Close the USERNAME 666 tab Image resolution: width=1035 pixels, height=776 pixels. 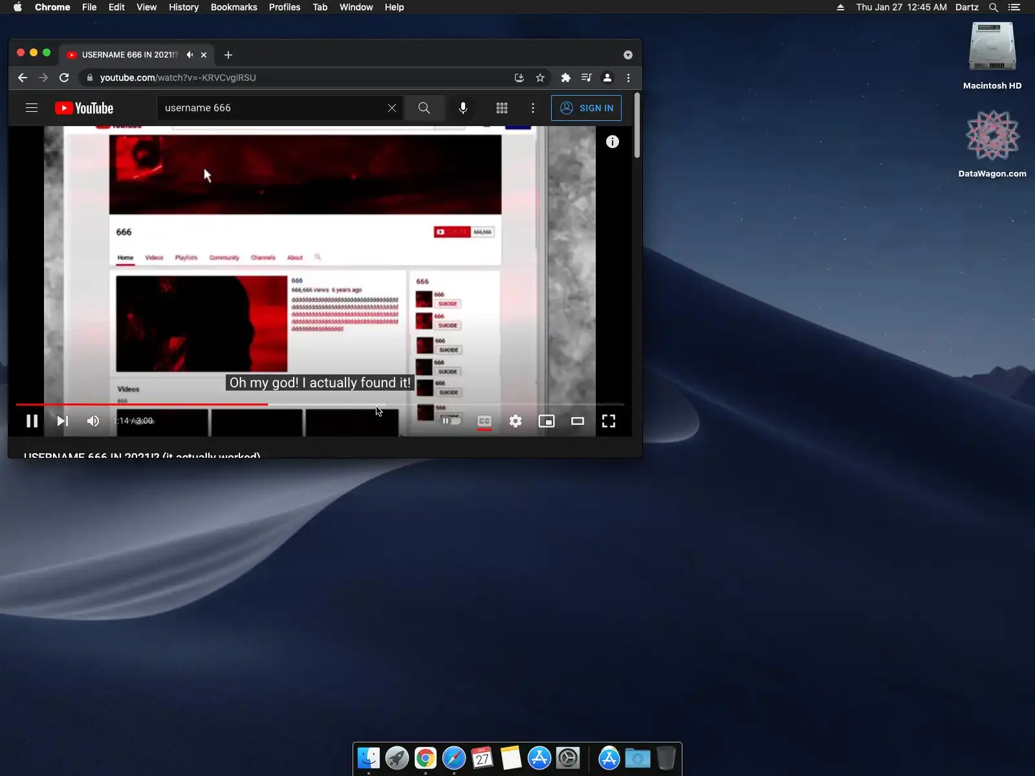[204, 55]
